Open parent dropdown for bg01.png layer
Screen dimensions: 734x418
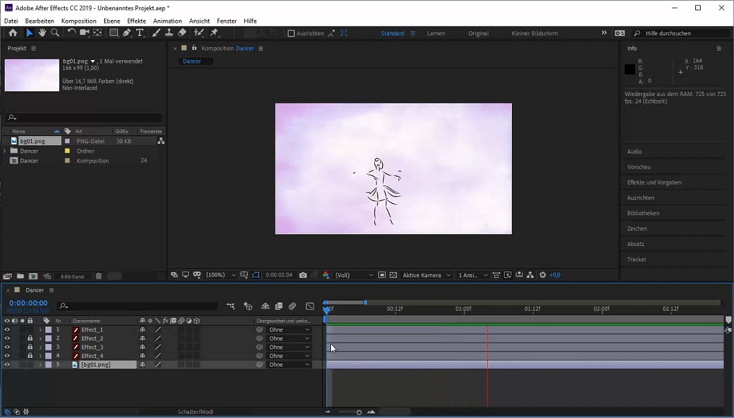coord(289,365)
